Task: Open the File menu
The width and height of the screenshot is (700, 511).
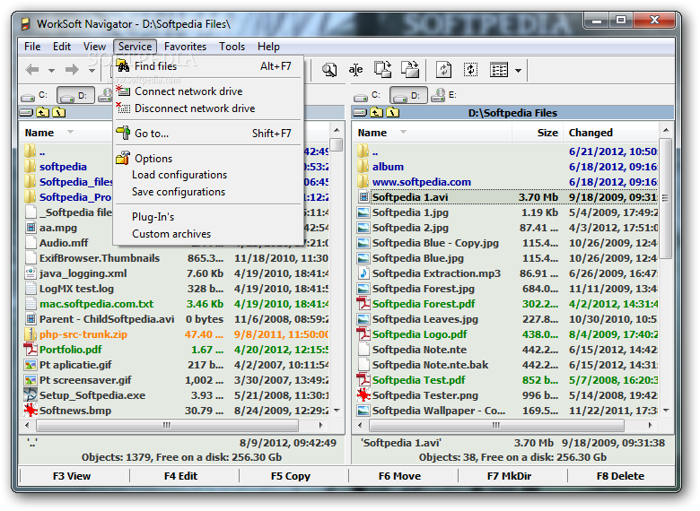Action: 32,47
